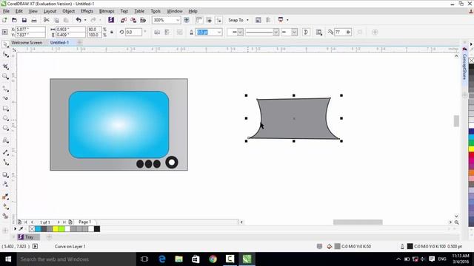The image size is (474, 266).
Task: Click the Untitled-1 document tab
Action: click(59, 43)
